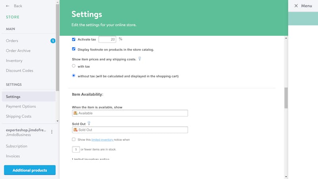Open the limited inventory link
Screen dimensions: 318x179
[102, 140]
